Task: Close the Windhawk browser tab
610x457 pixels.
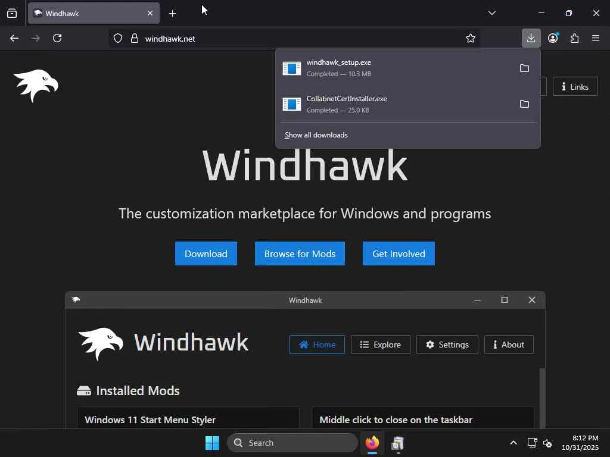Action: pyautogui.click(x=150, y=13)
